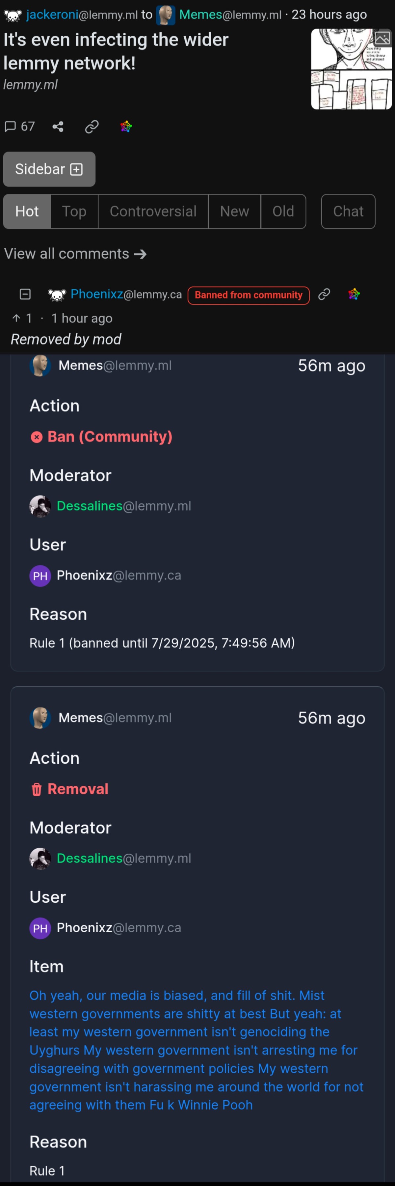This screenshot has height=1186, width=395.
Task: Click fediverse icon on Phoenixz's comment
Action: click(354, 294)
